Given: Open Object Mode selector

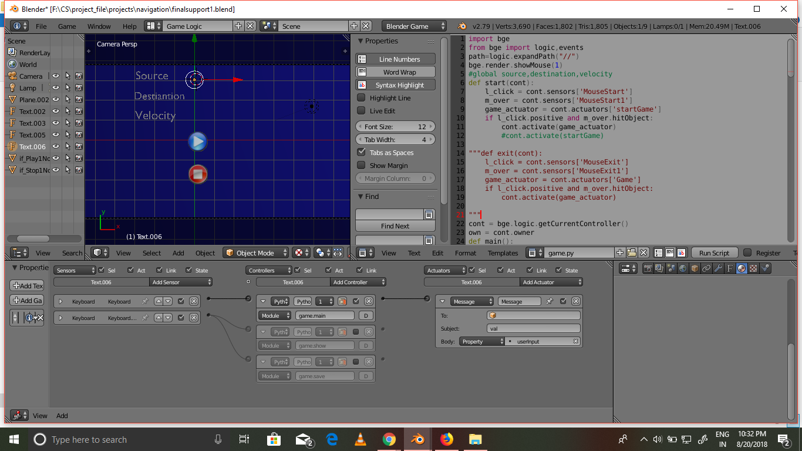Looking at the screenshot, I should pyautogui.click(x=256, y=253).
